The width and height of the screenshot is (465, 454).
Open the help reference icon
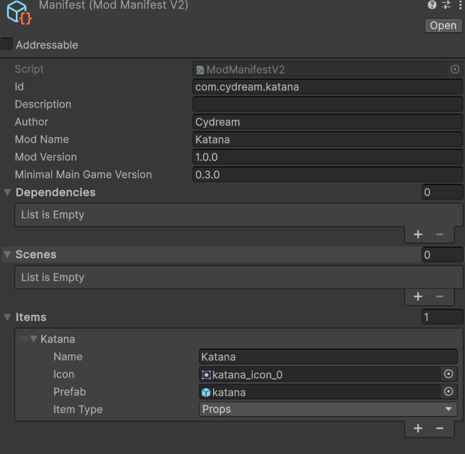tap(432, 5)
